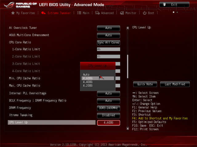
Task: Click the Exit button
Action: tap(174, 5)
